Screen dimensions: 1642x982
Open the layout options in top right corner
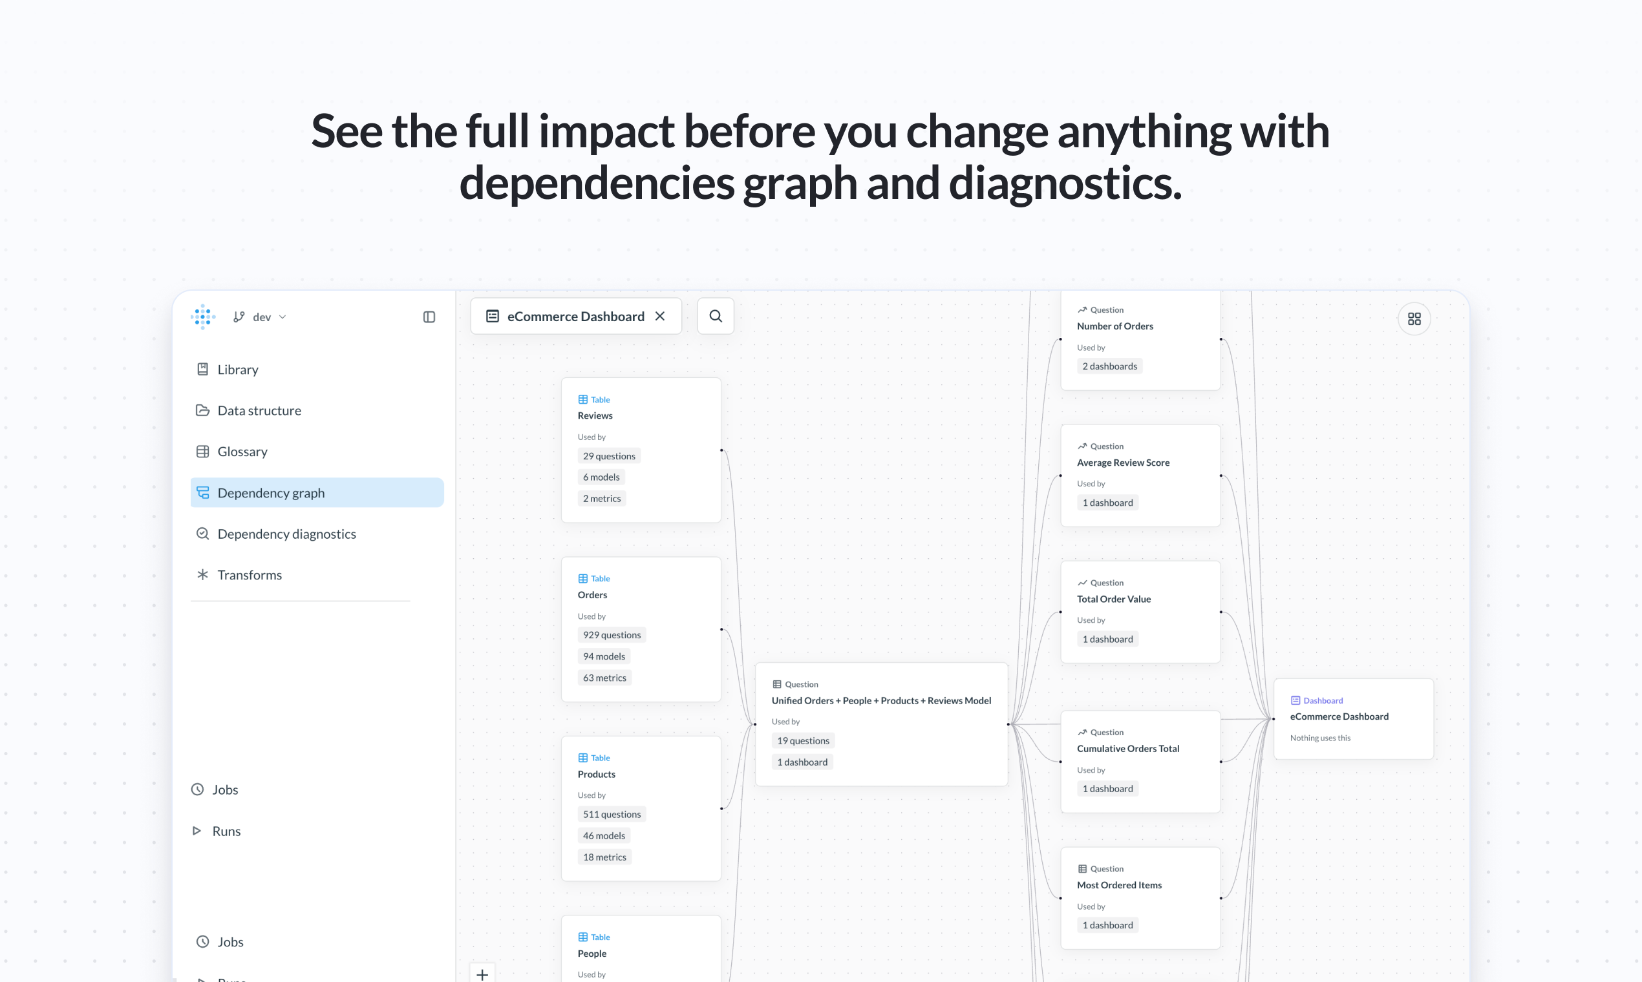tap(1414, 319)
